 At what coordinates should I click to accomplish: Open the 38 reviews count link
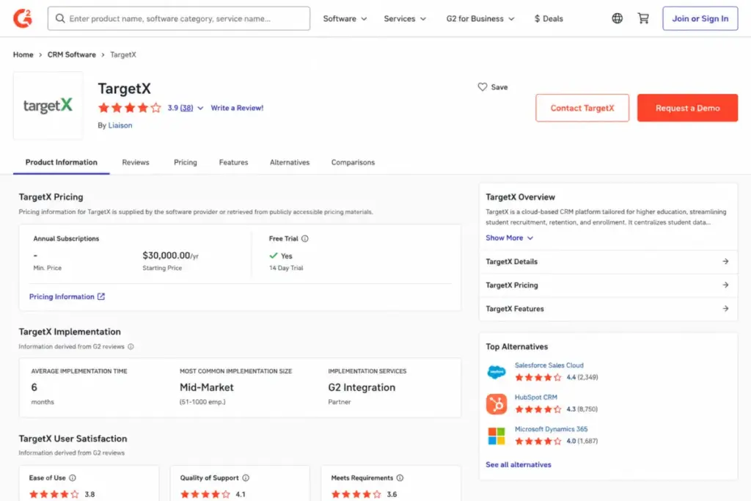[x=187, y=108]
